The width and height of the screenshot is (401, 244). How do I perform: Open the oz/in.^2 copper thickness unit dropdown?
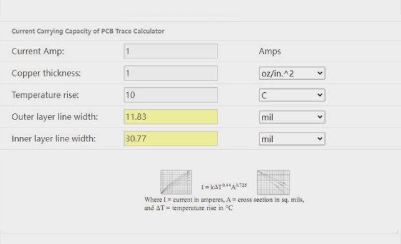coord(292,73)
